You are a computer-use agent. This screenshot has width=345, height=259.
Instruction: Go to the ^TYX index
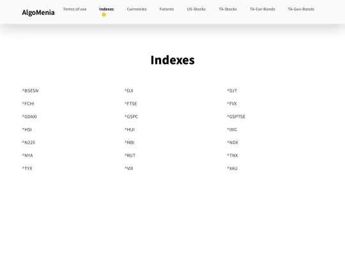27,169
